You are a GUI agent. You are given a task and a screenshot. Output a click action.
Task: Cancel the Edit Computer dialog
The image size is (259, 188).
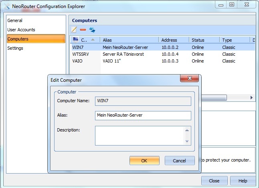tap(179, 161)
